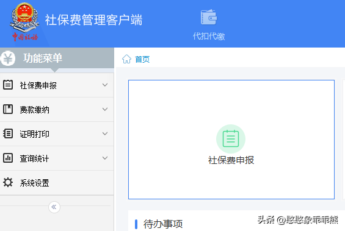Click the 社保费申报 sidebar list icon

pyautogui.click(x=8, y=85)
